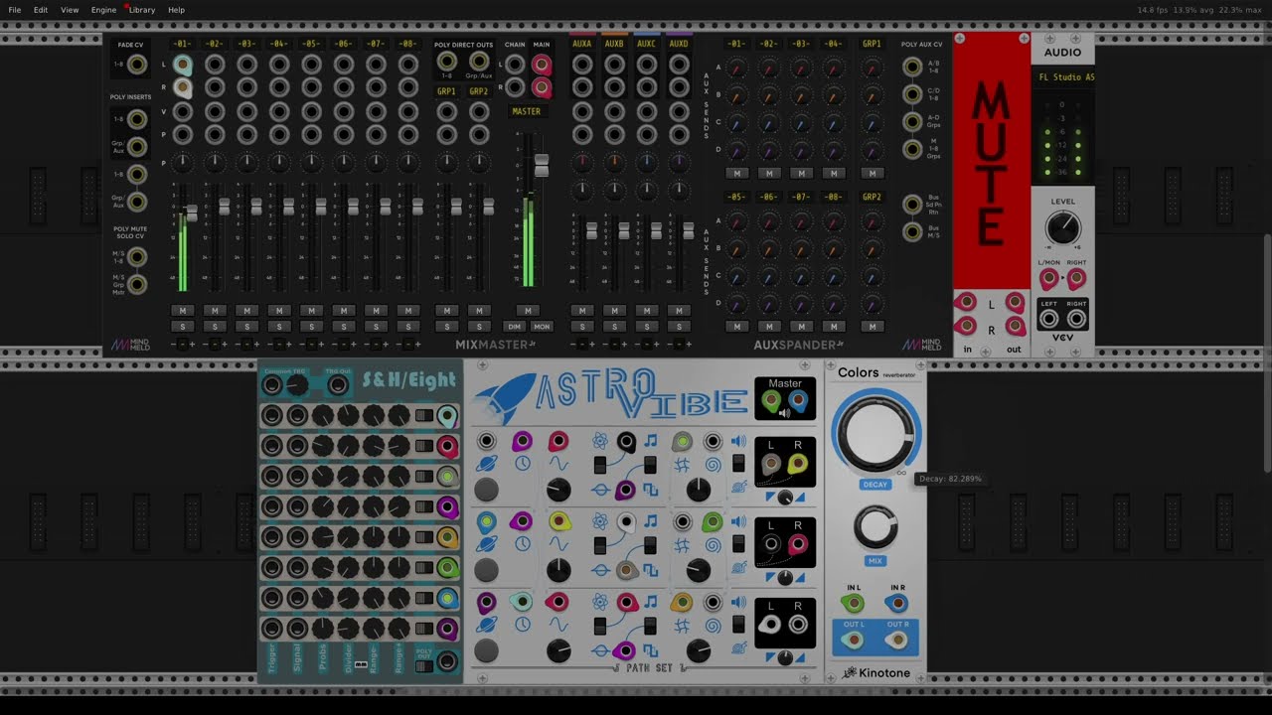Click the first-row snail icon on Astrovibe
The height and width of the screenshot is (715, 1272).
click(x=738, y=487)
